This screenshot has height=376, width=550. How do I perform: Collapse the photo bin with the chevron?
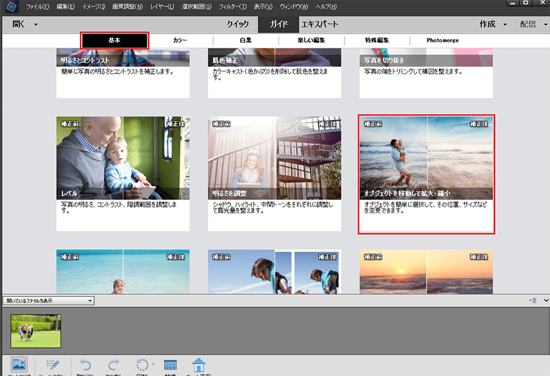click(543, 300)
